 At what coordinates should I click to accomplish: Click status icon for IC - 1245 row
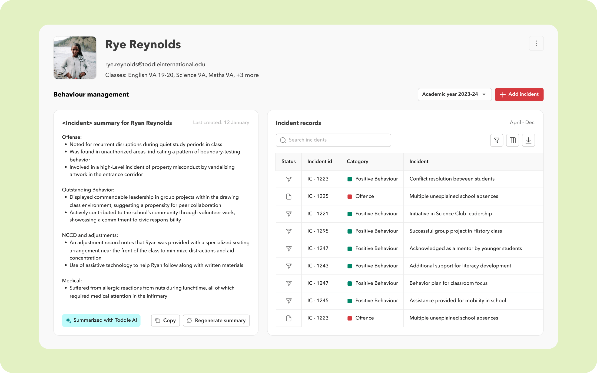click(x=289, y=301)
